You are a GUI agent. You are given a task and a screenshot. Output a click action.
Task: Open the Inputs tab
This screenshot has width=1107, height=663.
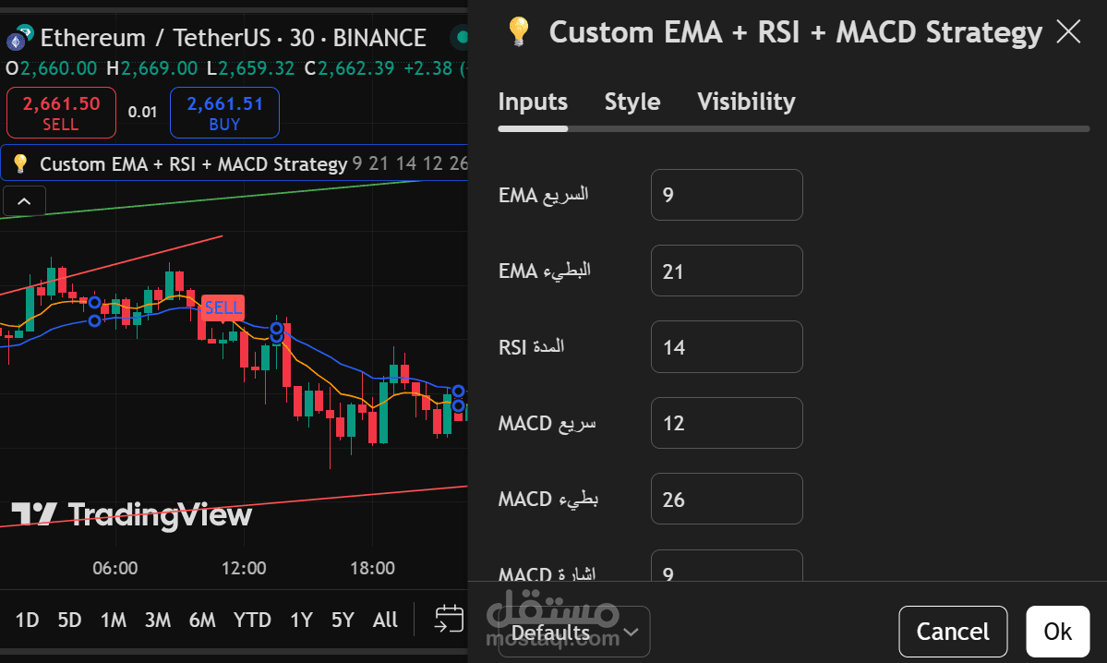tap(533, 102)
